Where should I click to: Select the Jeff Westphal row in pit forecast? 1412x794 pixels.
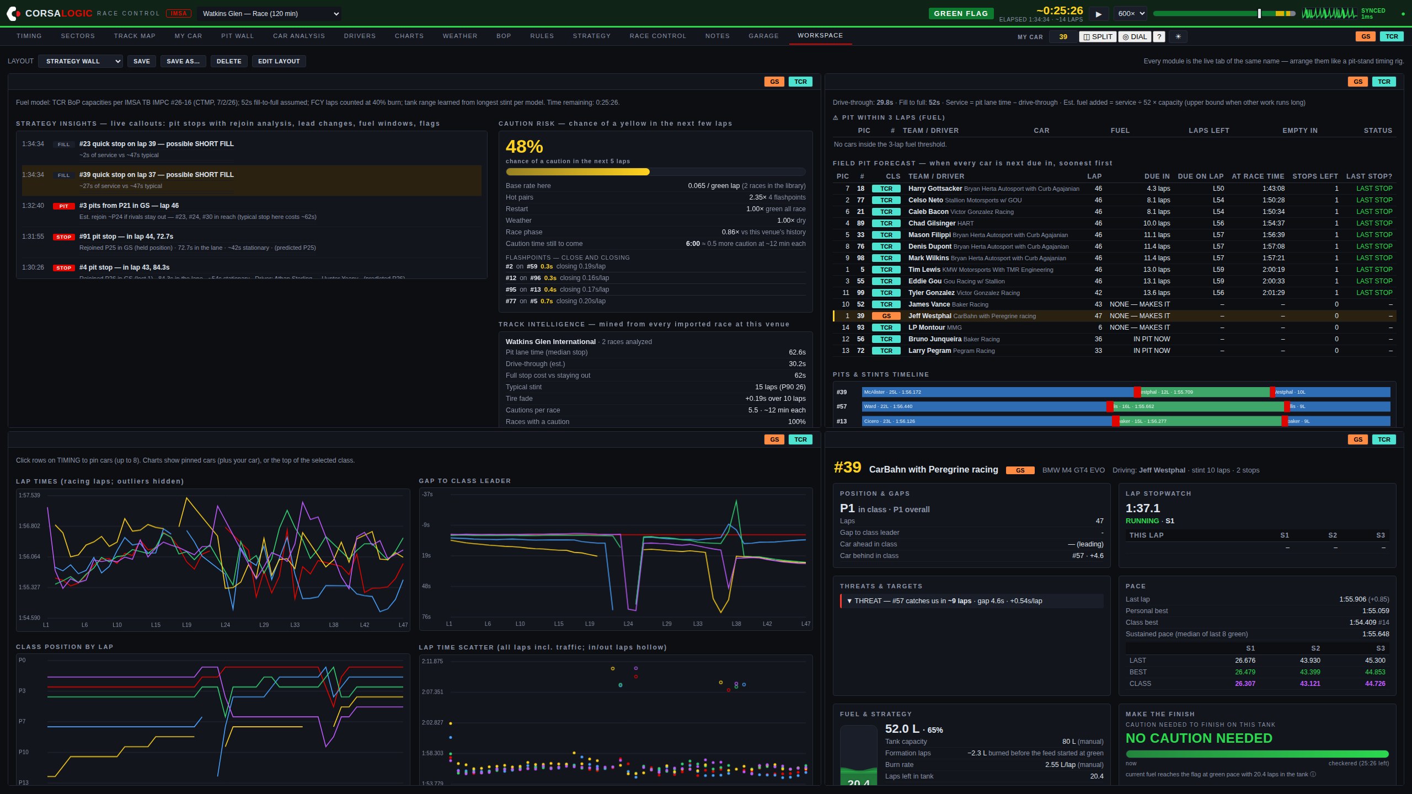coord(1115,316)
